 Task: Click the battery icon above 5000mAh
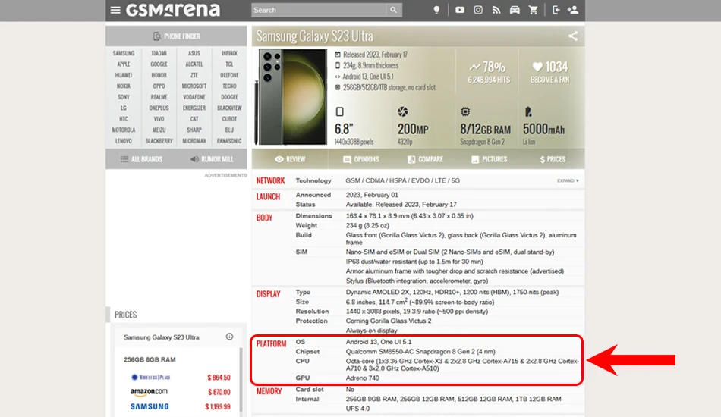(x=528, y=111)
